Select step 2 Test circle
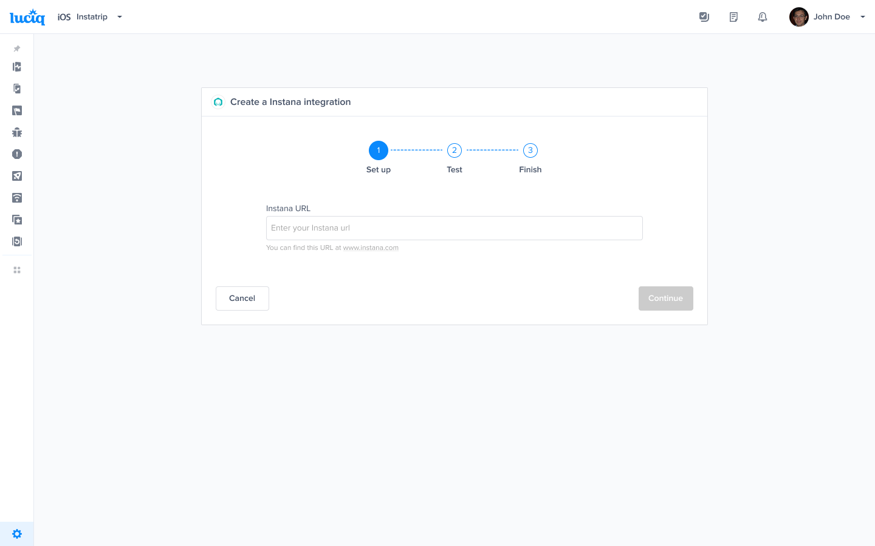 [455, 150]
